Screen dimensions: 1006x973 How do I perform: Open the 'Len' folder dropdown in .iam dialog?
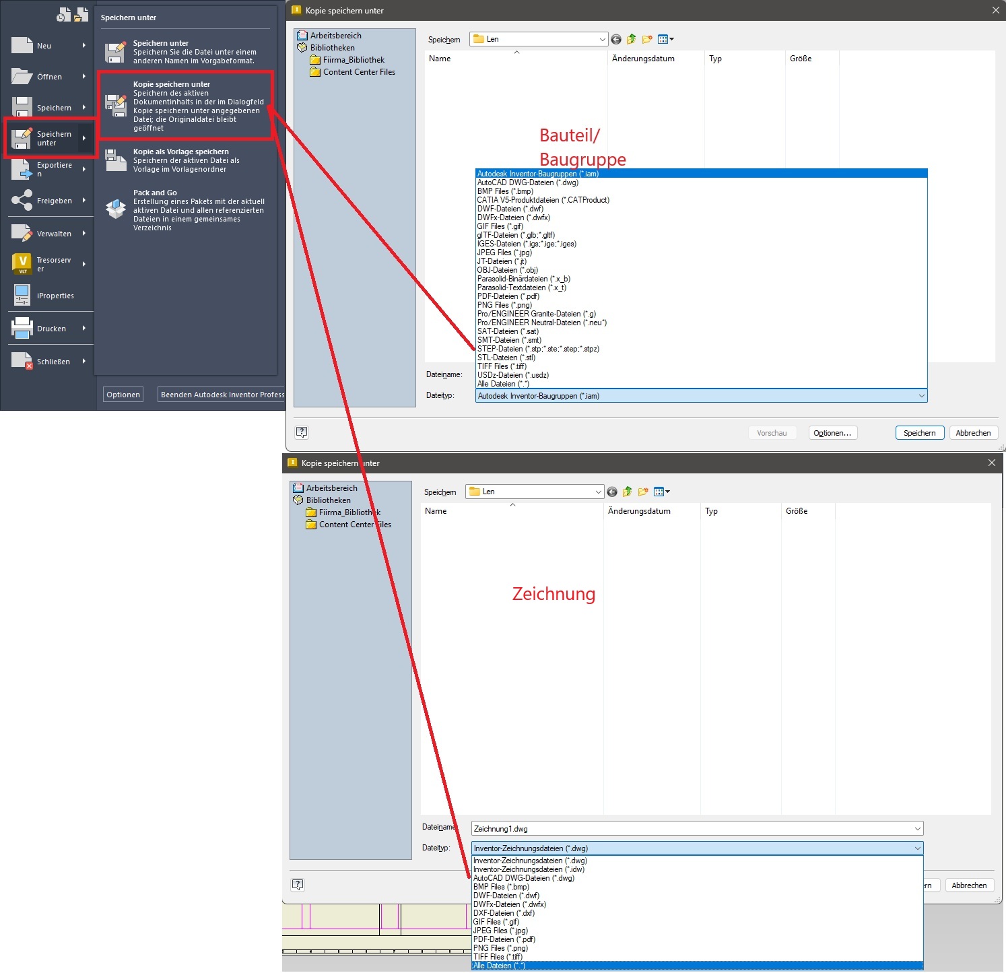(x=539, y=39)
